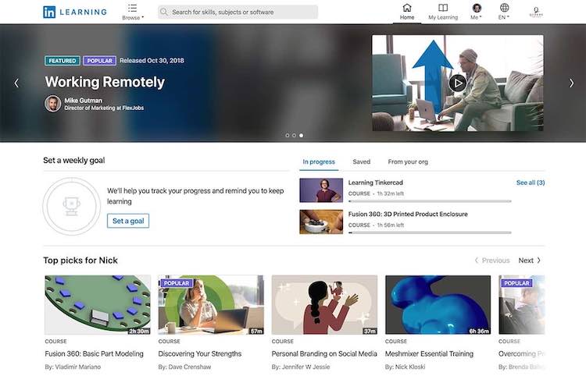
Task: Select the first carousel dot
Action: coord(287,136)
